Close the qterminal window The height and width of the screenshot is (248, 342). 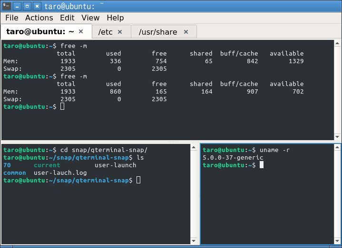[37, 6]
